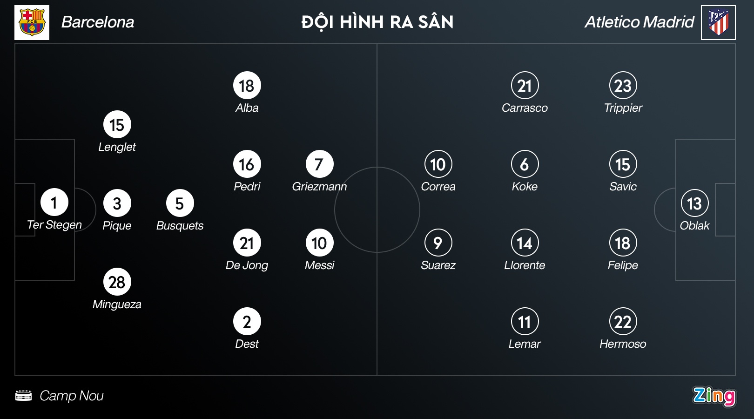Click the Atletico Madrid club crest
Viewport: 754px width, 419px height.
point(718,22)
